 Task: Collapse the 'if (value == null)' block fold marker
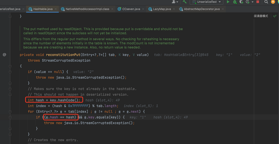pos(10,72)
